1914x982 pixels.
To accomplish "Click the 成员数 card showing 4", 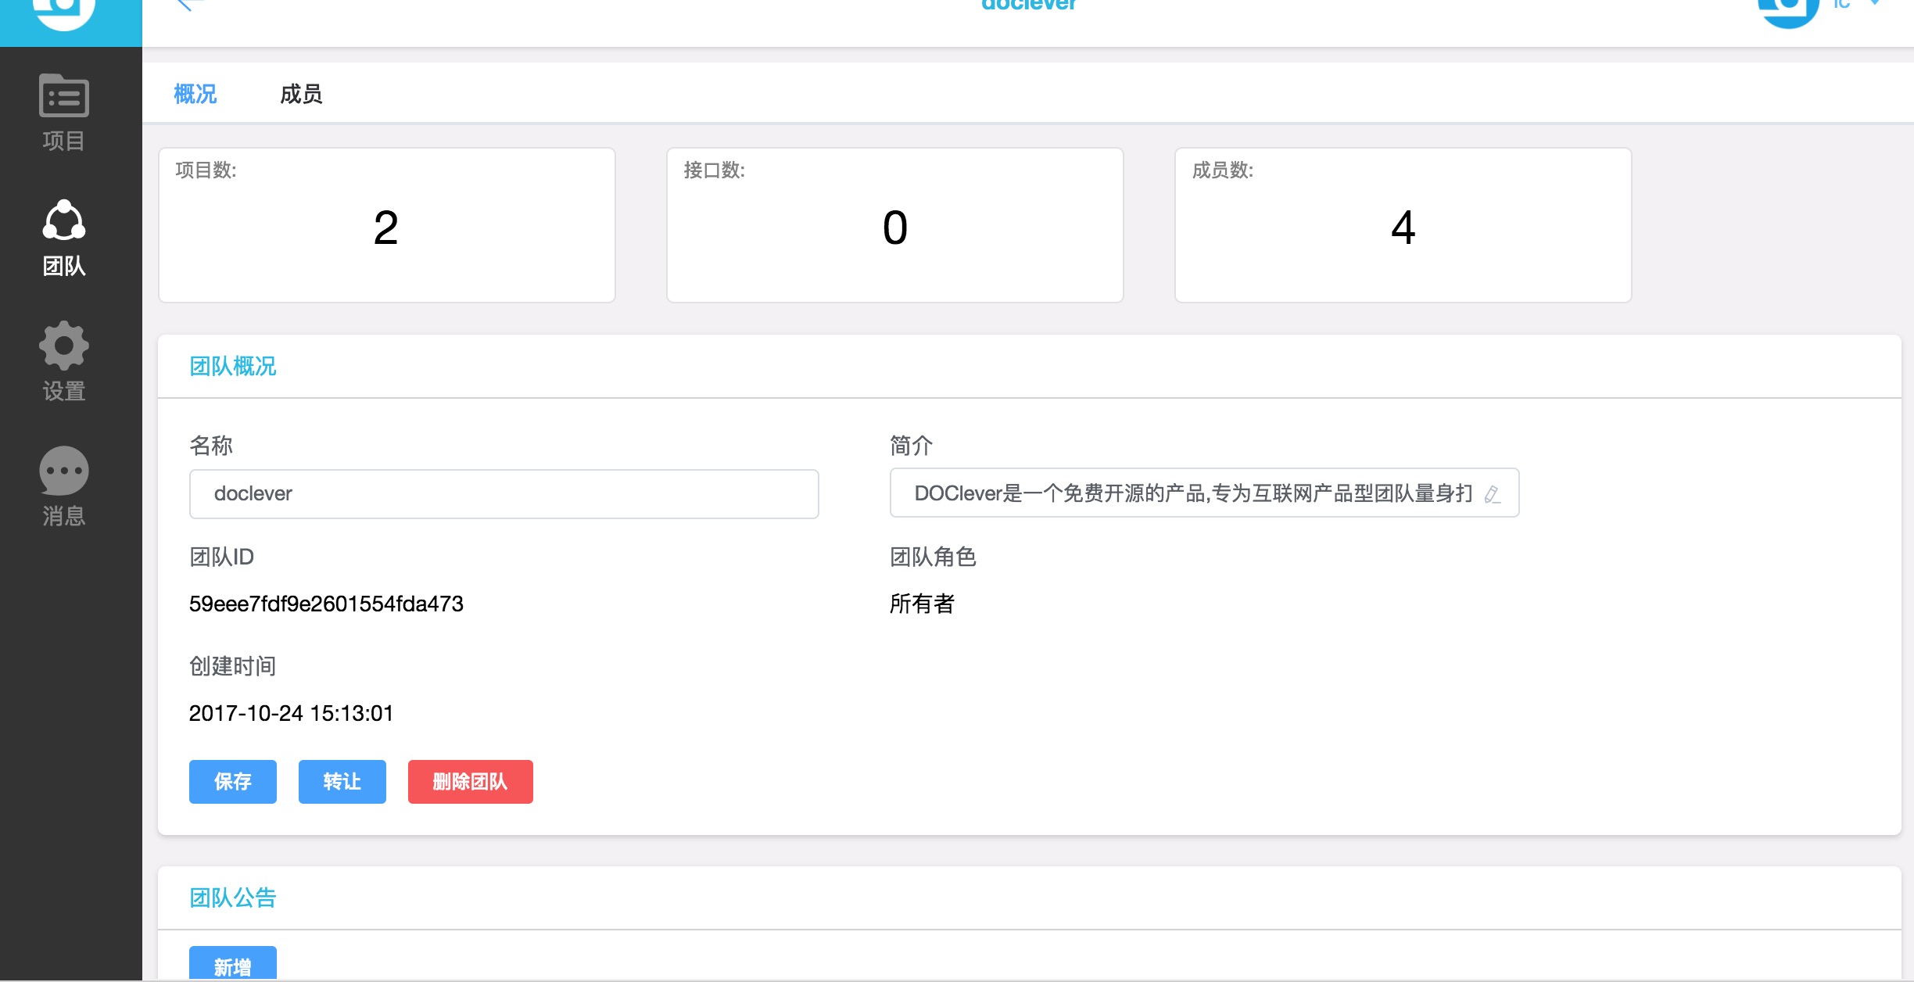I will [x=1403, y=225].
